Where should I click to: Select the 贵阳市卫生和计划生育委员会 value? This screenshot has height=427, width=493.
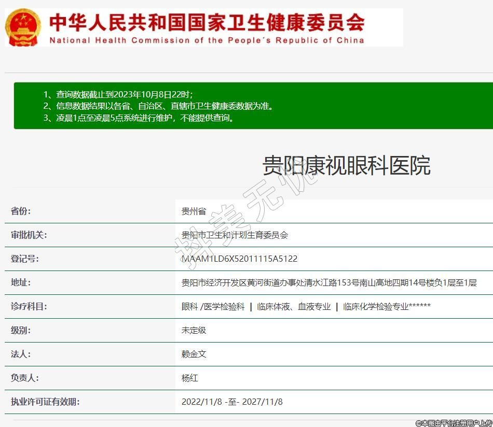point(235,235)
